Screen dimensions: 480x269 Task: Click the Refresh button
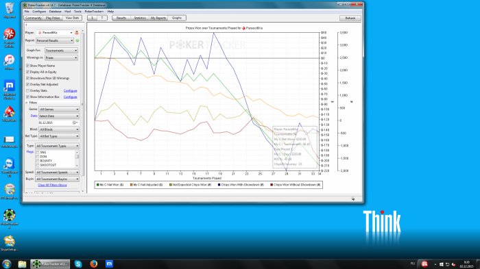350,18
